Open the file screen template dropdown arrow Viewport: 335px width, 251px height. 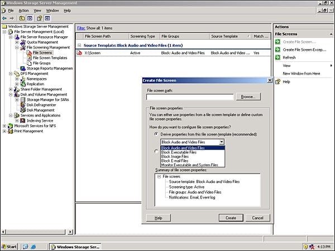[222, 142]
